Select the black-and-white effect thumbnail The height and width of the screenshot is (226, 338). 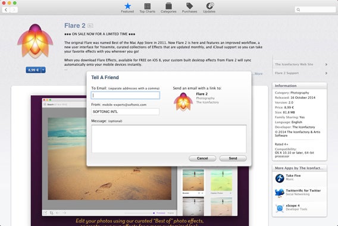coord(193,206)
